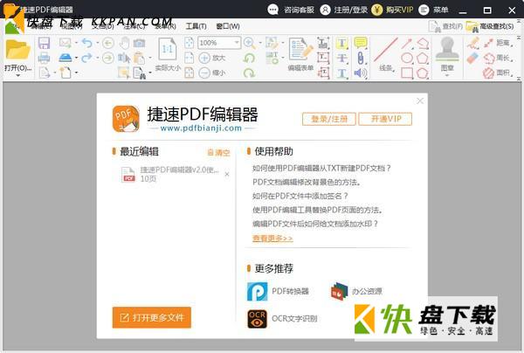
Task: Open the 查看更多>> link
Action: [x=272, y=239]
